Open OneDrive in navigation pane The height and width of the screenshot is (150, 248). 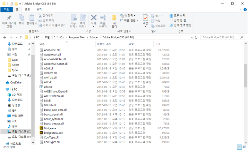pyautogui.click(x=16, y=82)
